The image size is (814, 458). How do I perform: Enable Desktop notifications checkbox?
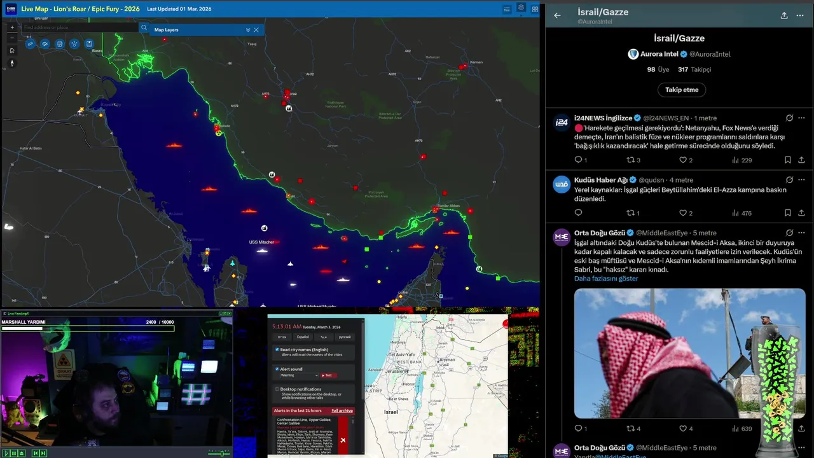(x=277, y=389)
